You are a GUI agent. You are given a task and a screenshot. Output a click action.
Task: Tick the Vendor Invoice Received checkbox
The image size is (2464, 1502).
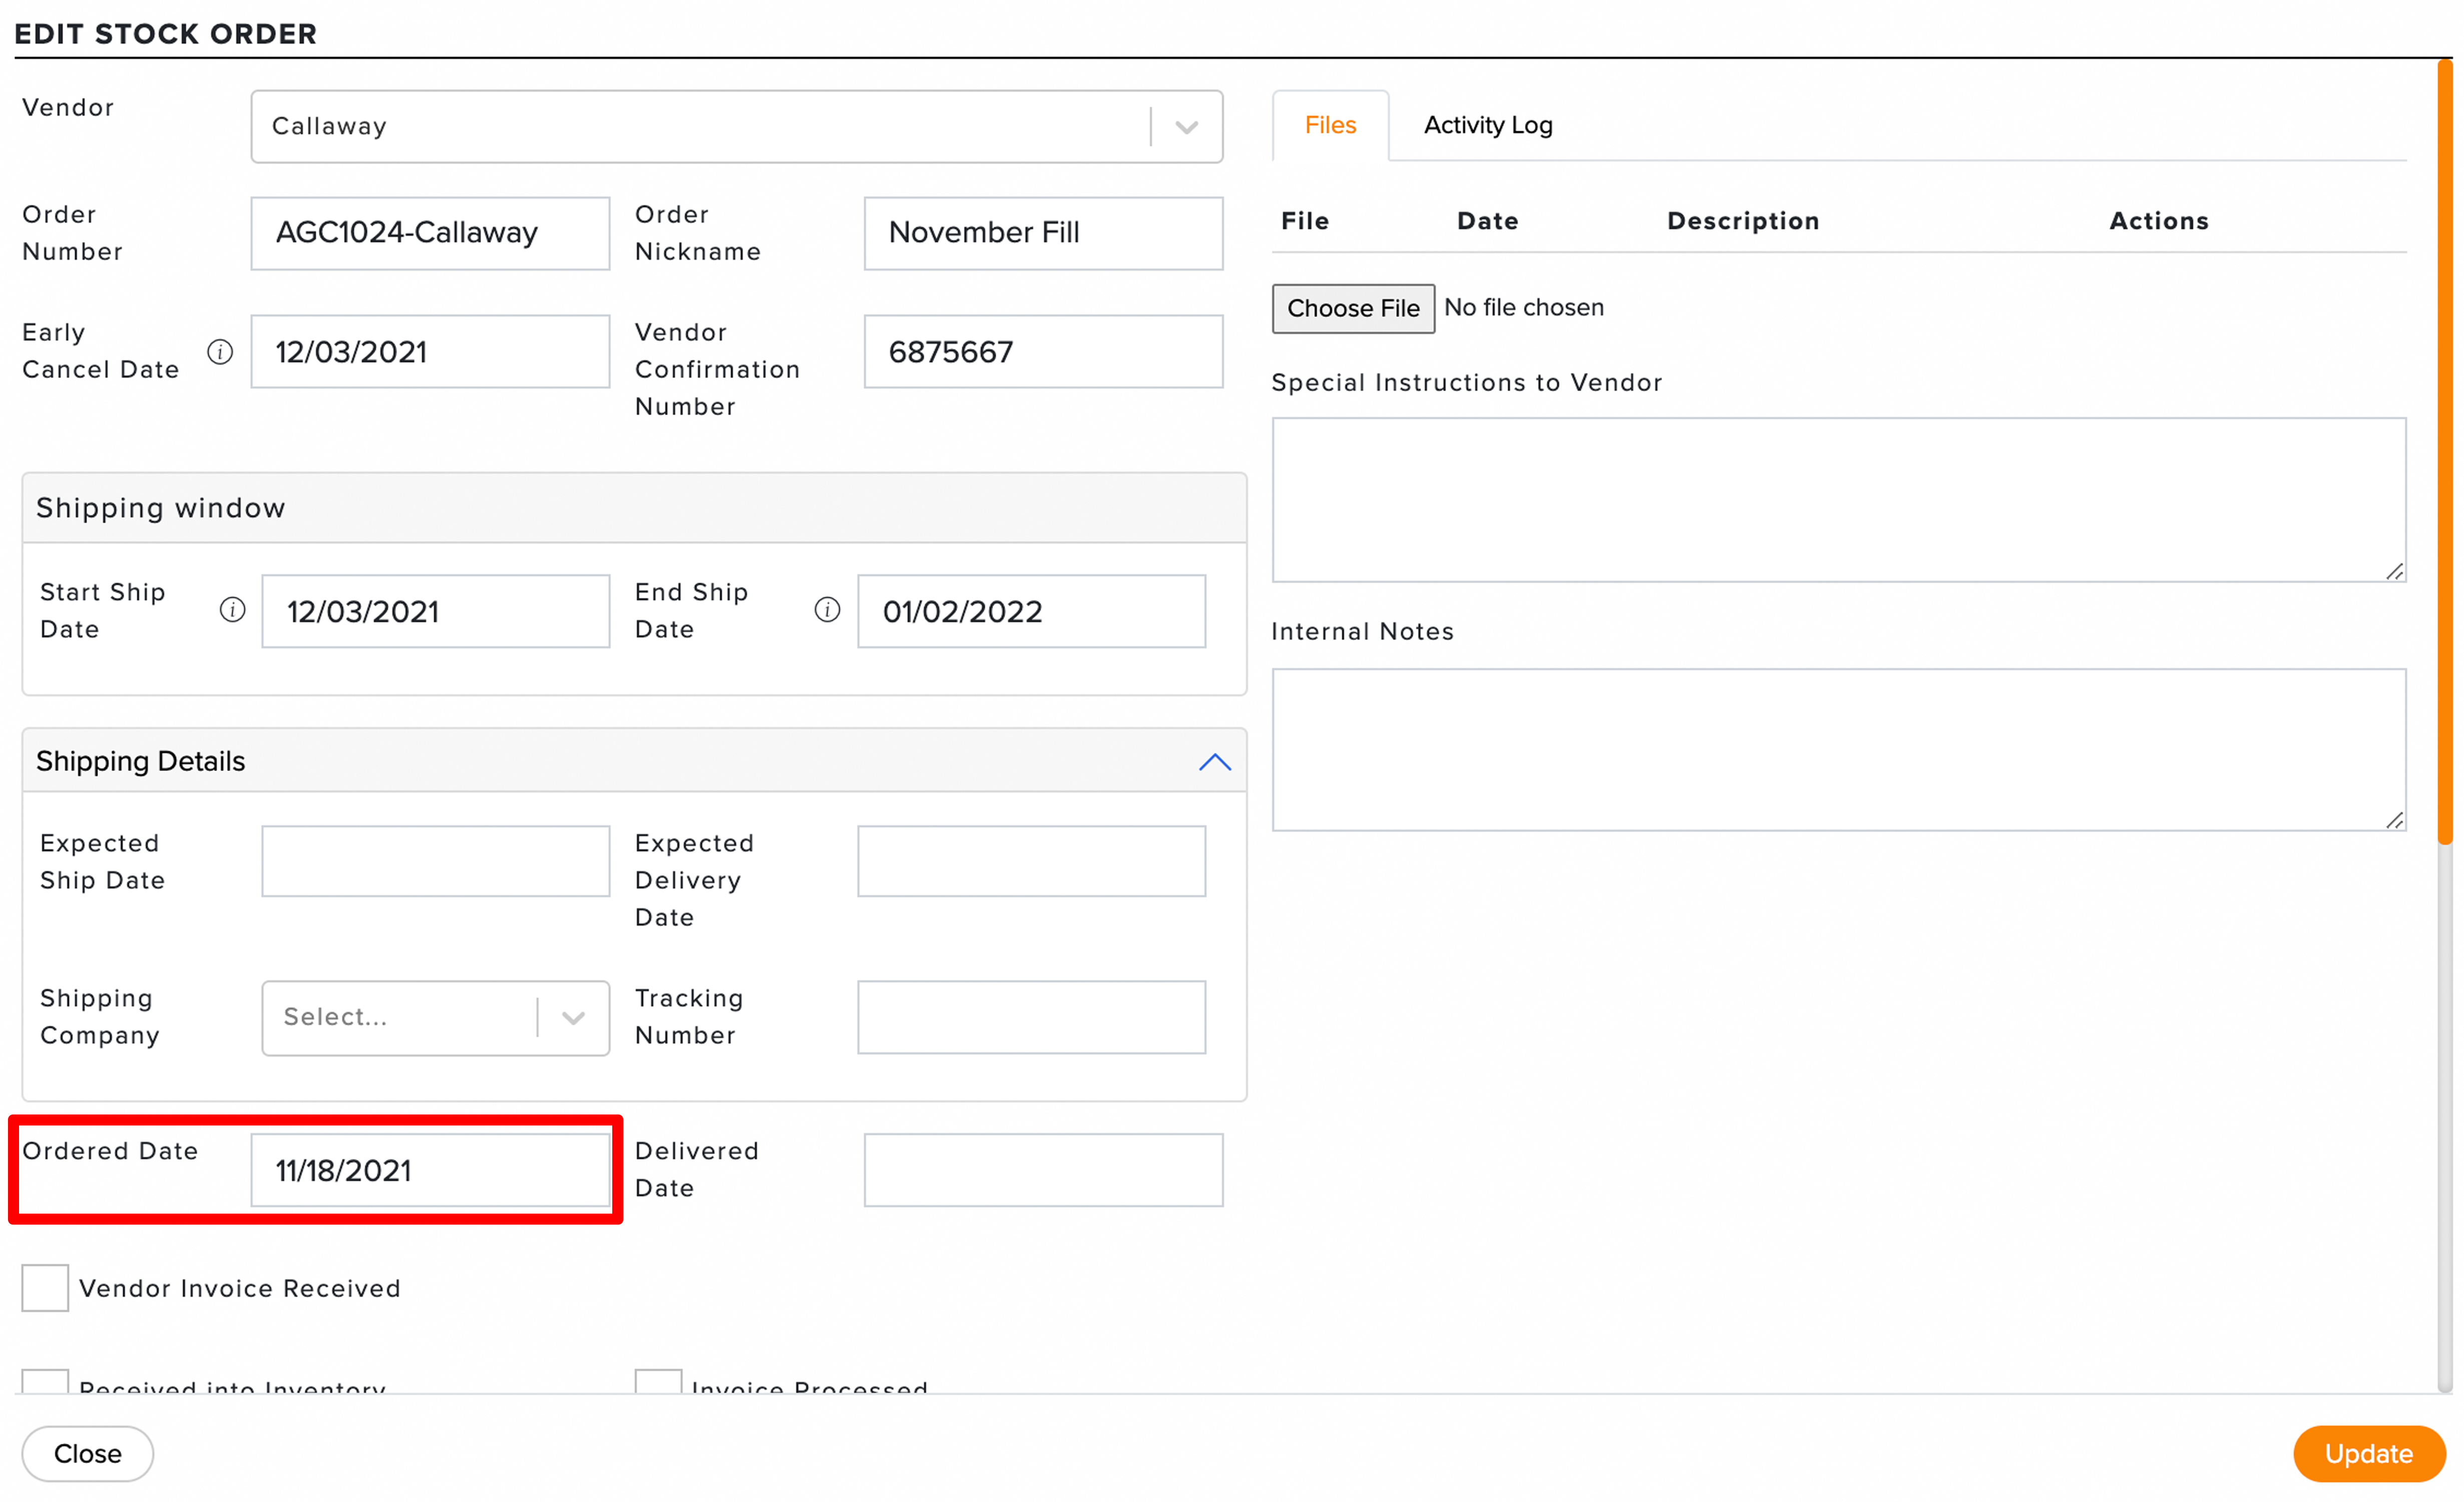coord(45,1288)
